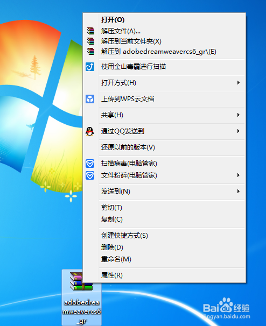Image resolution: width=266 pixels, height=326 pixels.
Task: Click WinRAR icon beside 解压文件(A)...
Action: (x=90, y=31)
